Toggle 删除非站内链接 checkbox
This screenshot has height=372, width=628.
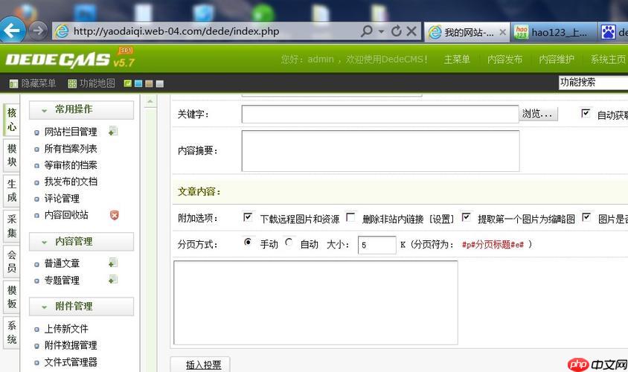click(x=350, y=217)
